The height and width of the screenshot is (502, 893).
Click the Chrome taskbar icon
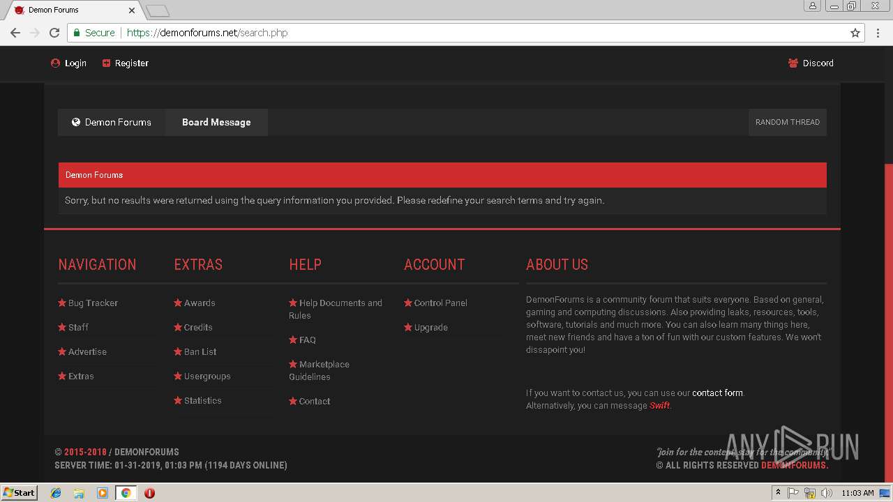pos(126,493)
